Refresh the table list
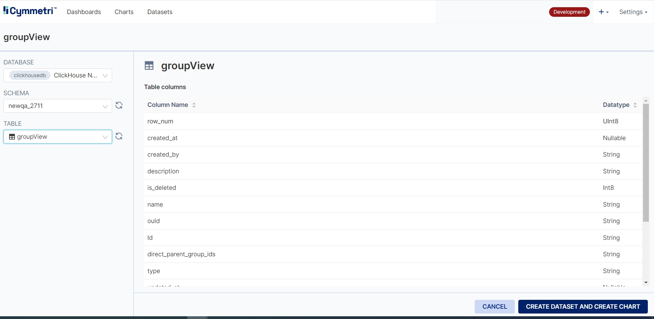This screenshot has height=319, width=654. pos(119,136)
